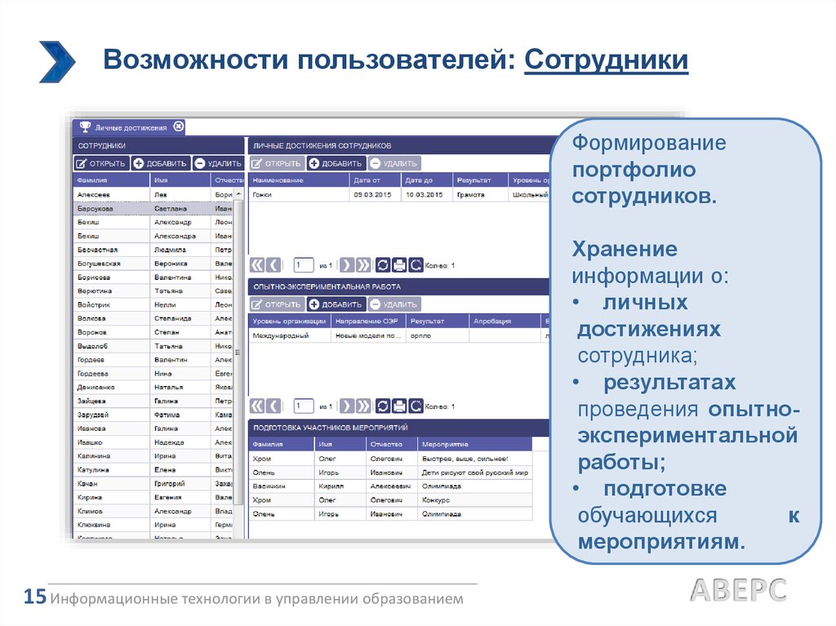Close the Личные достижения tab
The width and height of the screenshot is (836, 626).
[179, 127]
